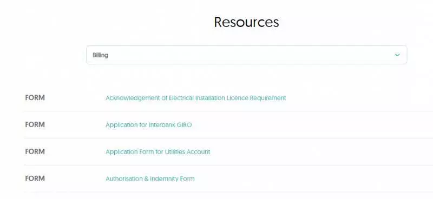Select the Billing text in the filter box
The height and width of the screenshot is (199, 433).
point(100,55)
